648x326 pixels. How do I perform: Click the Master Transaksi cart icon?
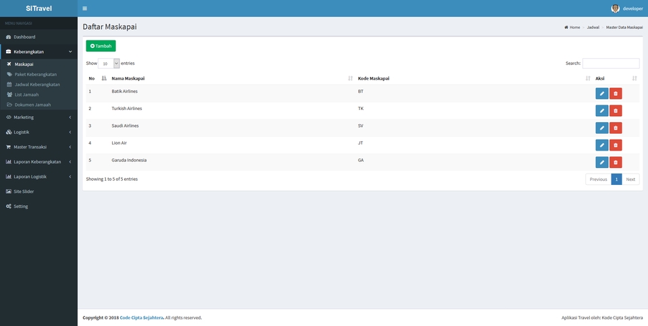tap(9, 146)
